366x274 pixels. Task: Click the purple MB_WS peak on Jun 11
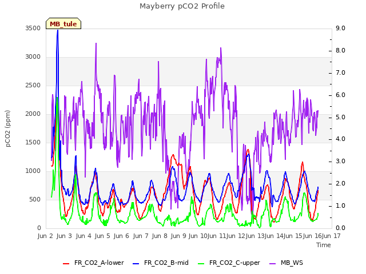tap(221, 48)
